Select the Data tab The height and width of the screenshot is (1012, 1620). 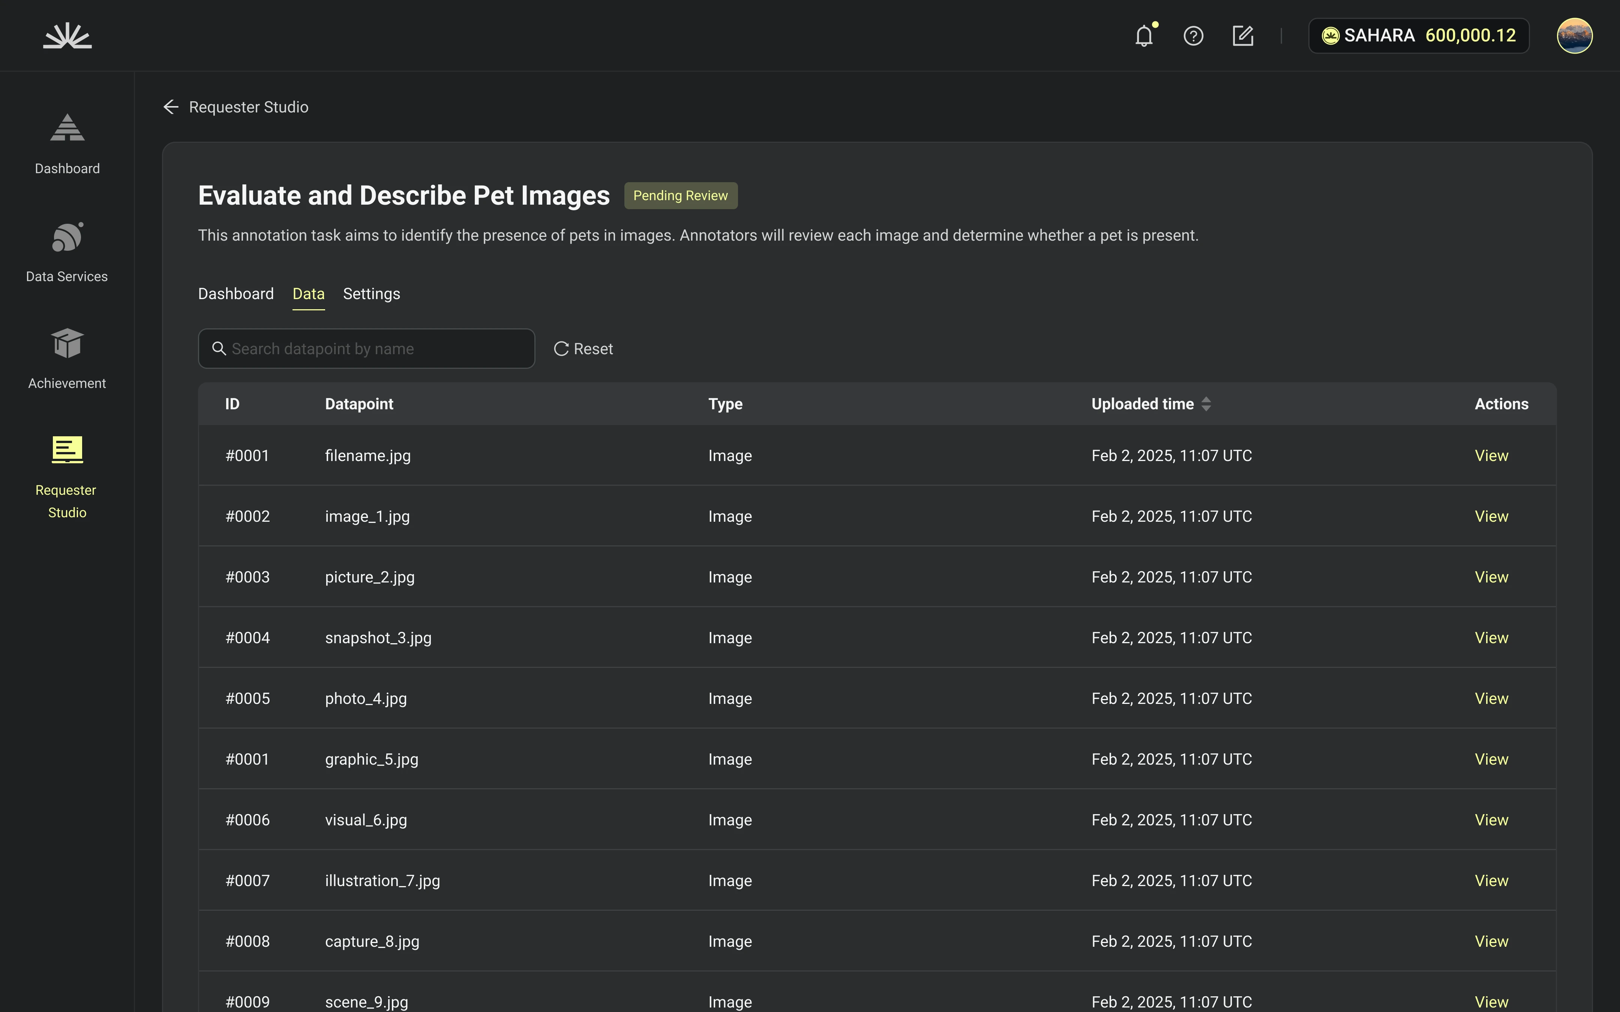tap(308, 294)
